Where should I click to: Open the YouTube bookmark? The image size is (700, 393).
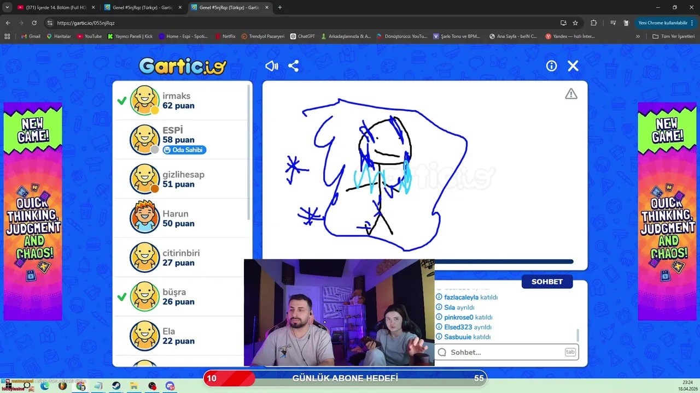(89, 36)
